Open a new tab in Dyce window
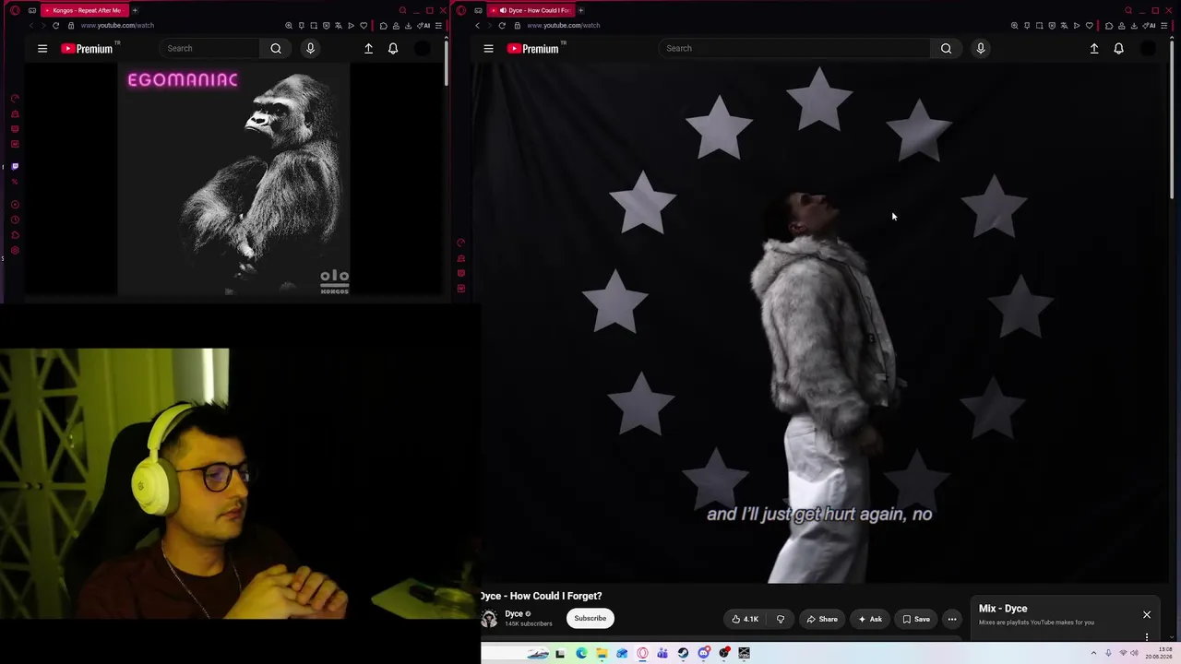Image resolution: width=1181 pixels, height=664 pixels. [580, 10]
